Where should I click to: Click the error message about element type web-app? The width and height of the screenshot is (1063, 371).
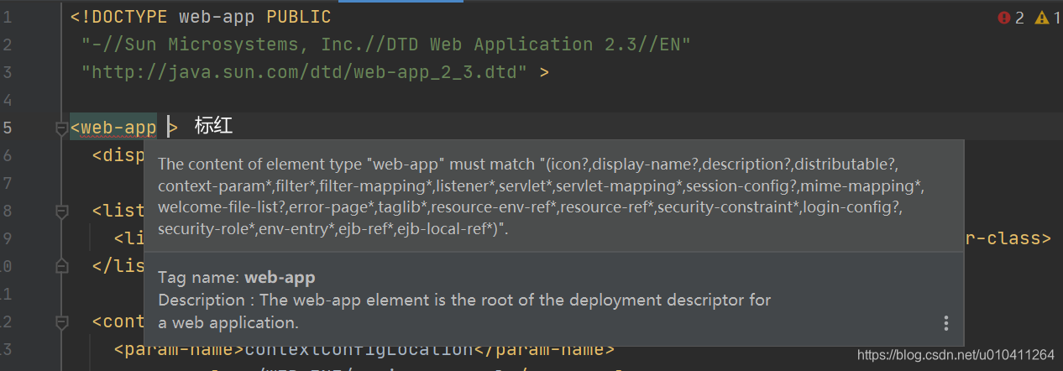click(x=542, y=196)
